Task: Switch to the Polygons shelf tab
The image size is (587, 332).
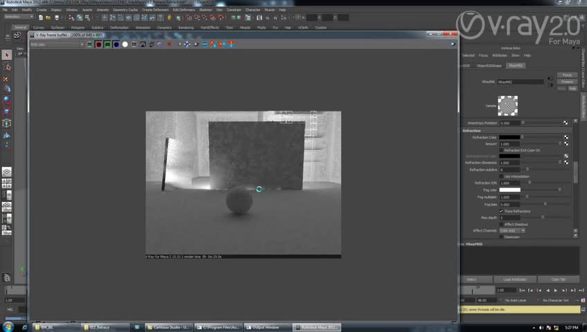Action: tap(78, 28)
